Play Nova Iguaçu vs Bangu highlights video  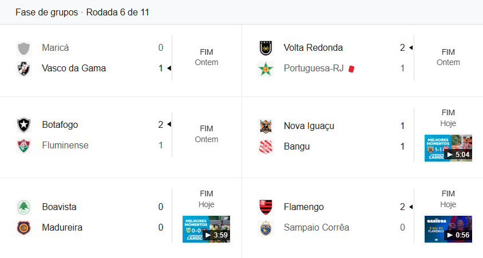(448, 148)
